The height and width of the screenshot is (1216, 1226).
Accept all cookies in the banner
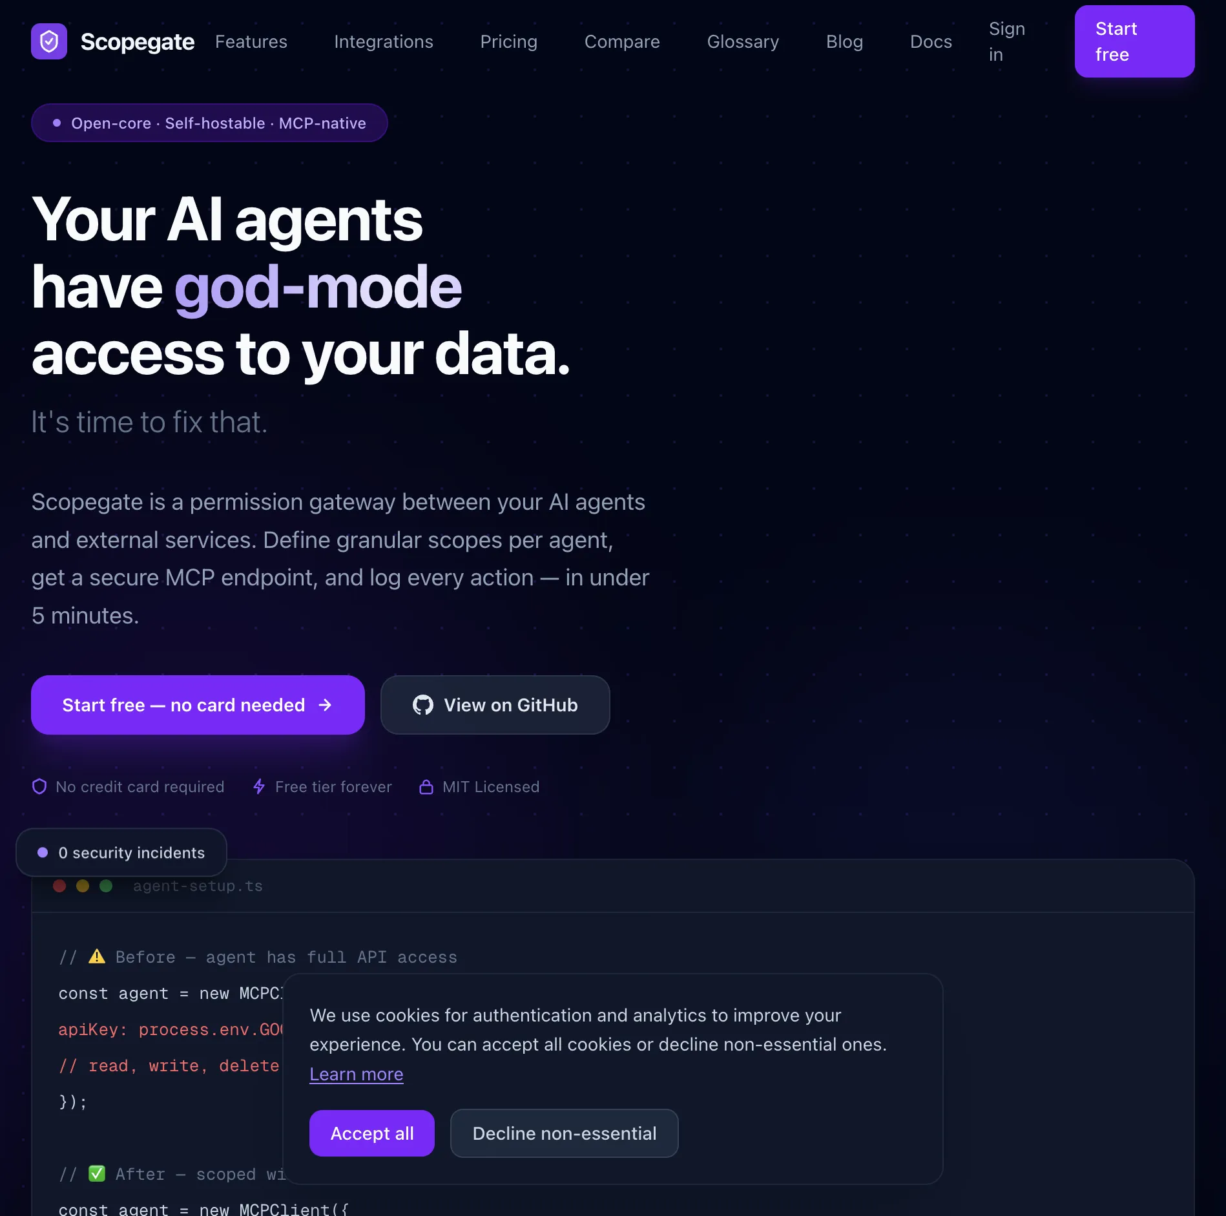tap(372, 1133)
